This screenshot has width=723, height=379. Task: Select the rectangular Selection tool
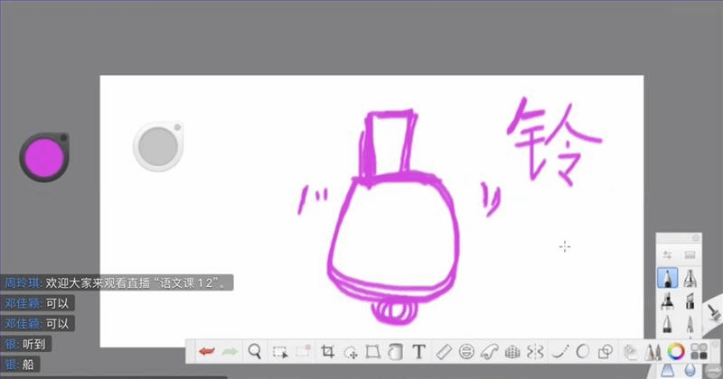pyautogui.click(x=280, y=351)
